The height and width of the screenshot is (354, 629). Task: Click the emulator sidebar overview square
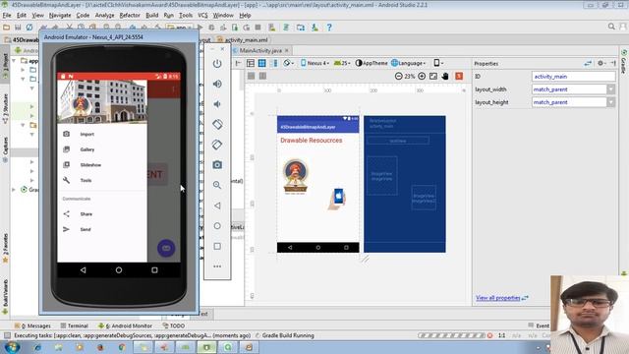(217, 246)
